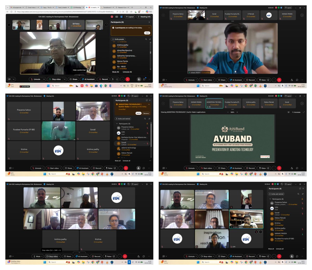This screenshot has height=270, width=312.
Task: Click Let in for Sachin Yadav
Action: click(x=138, y=113)
